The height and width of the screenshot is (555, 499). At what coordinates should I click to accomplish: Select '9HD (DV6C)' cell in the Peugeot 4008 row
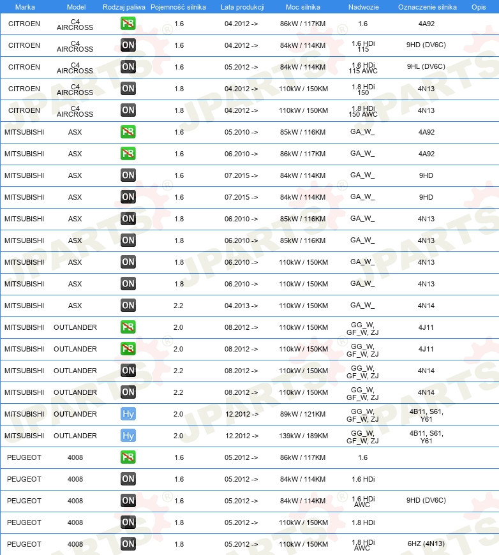(426, 500)
